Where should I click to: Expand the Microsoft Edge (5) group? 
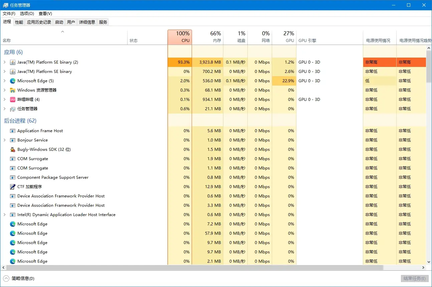click(5, 81)
